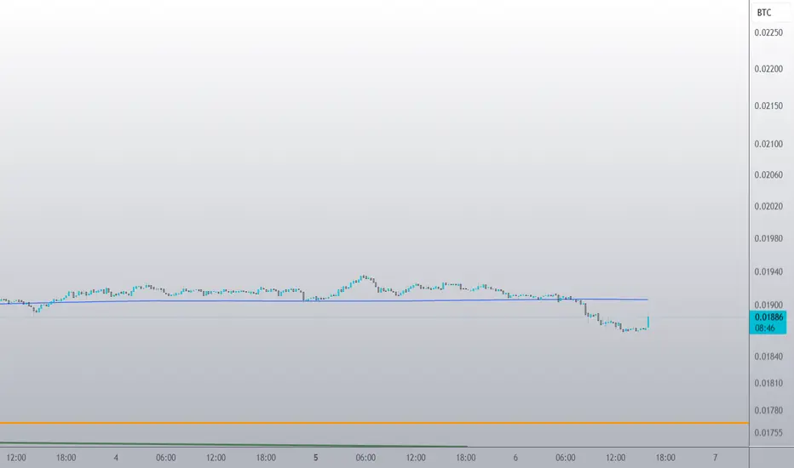Click the 0.02200 price axis label
The width and height of the screenshot is (794, 468).
768,69
